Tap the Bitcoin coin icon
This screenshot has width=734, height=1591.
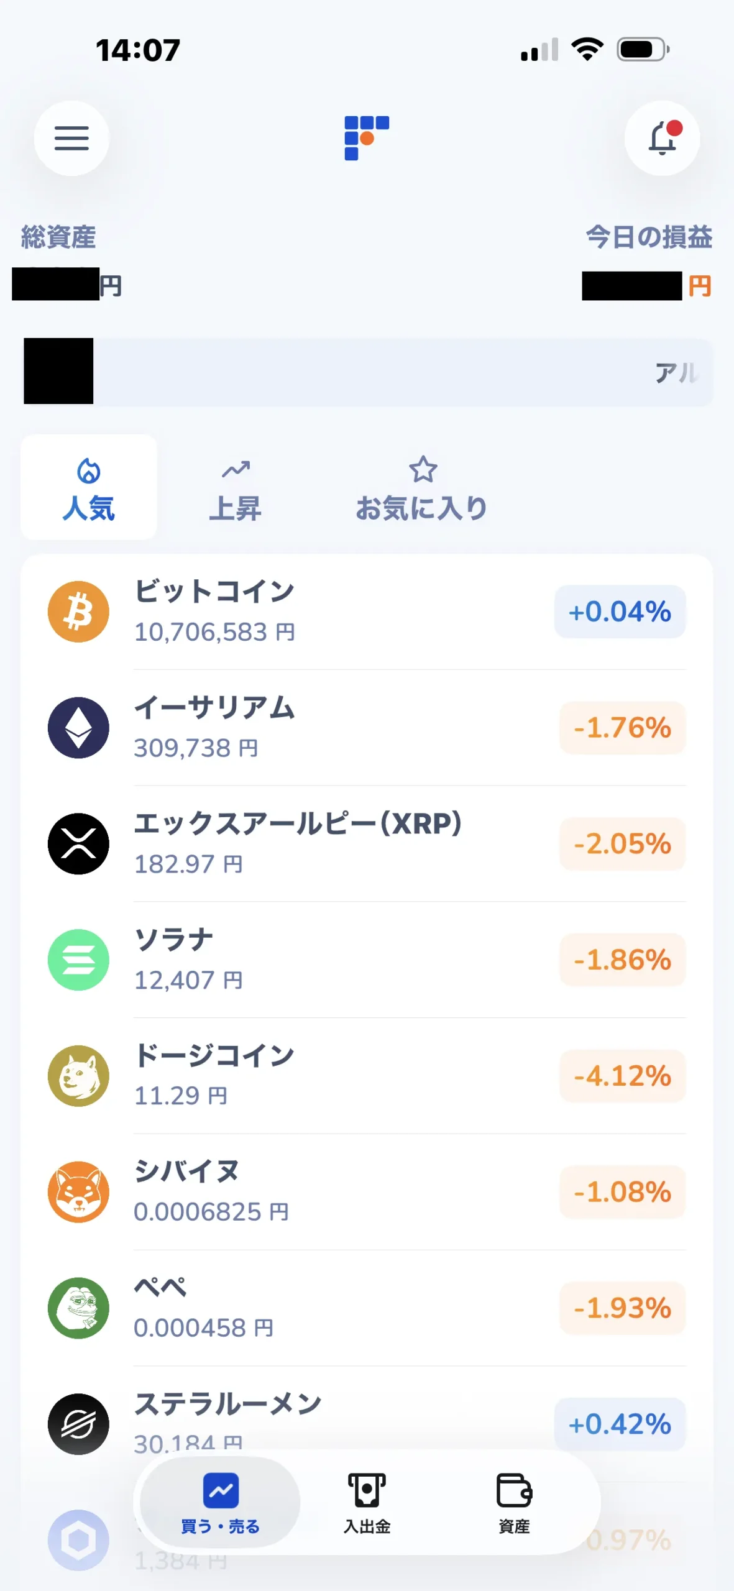[78, 612]
